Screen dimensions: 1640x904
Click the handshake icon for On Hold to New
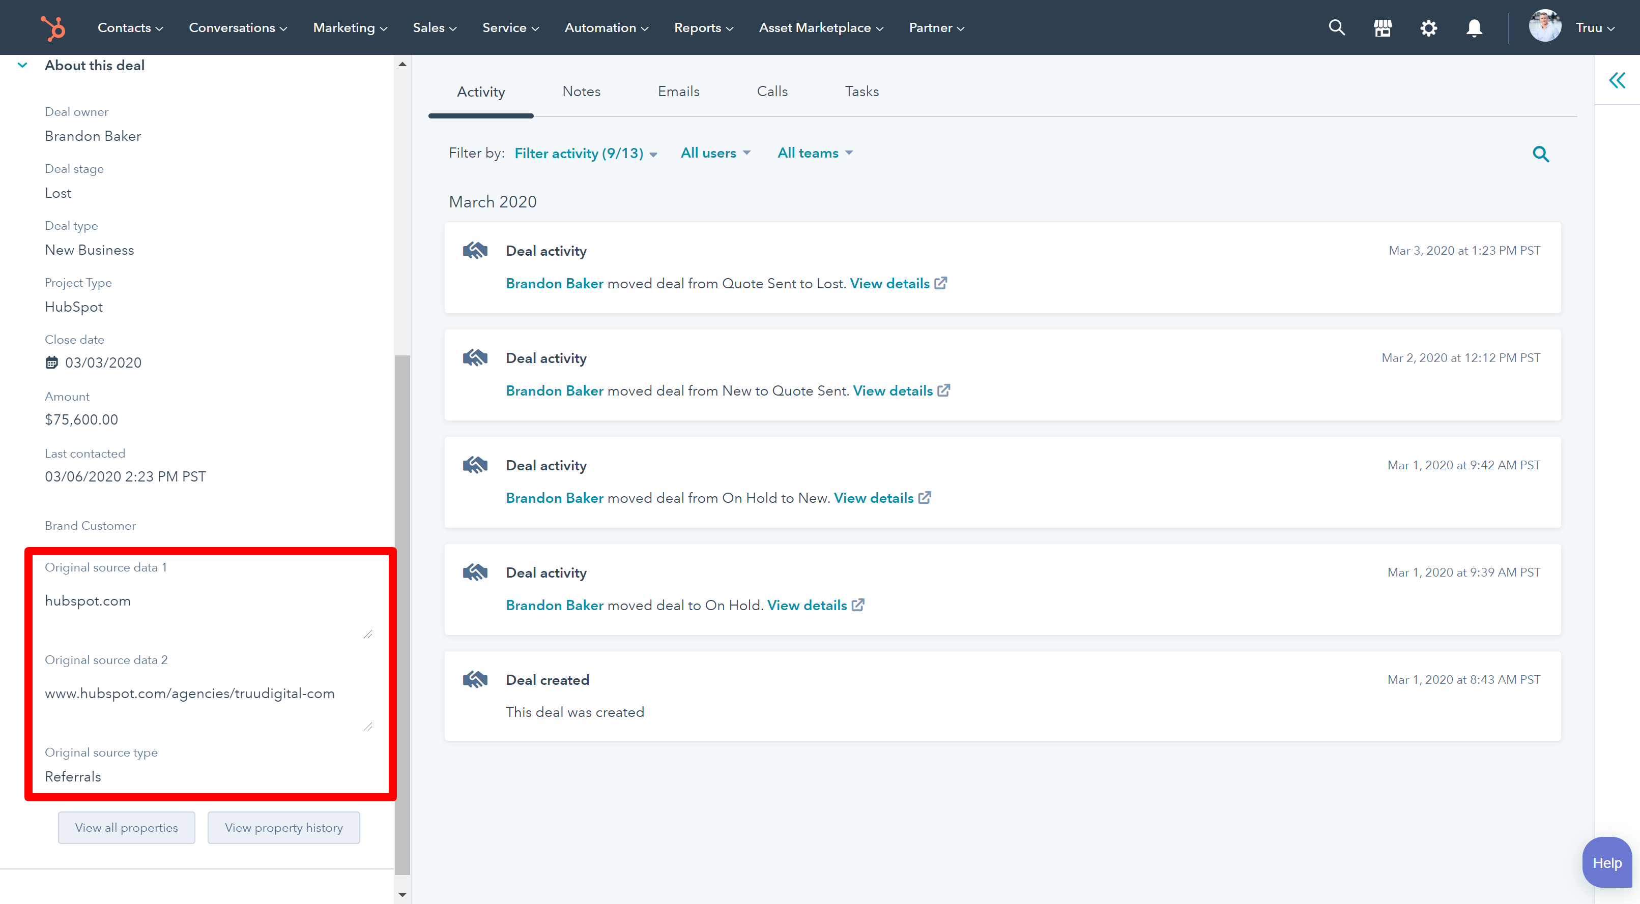pos(475,466)
